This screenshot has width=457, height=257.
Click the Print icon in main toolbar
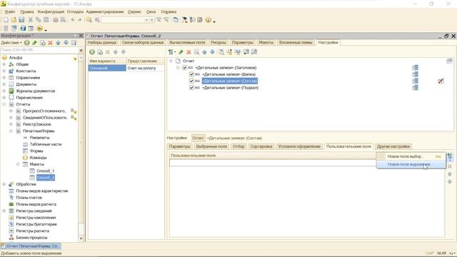click(56, 20)
